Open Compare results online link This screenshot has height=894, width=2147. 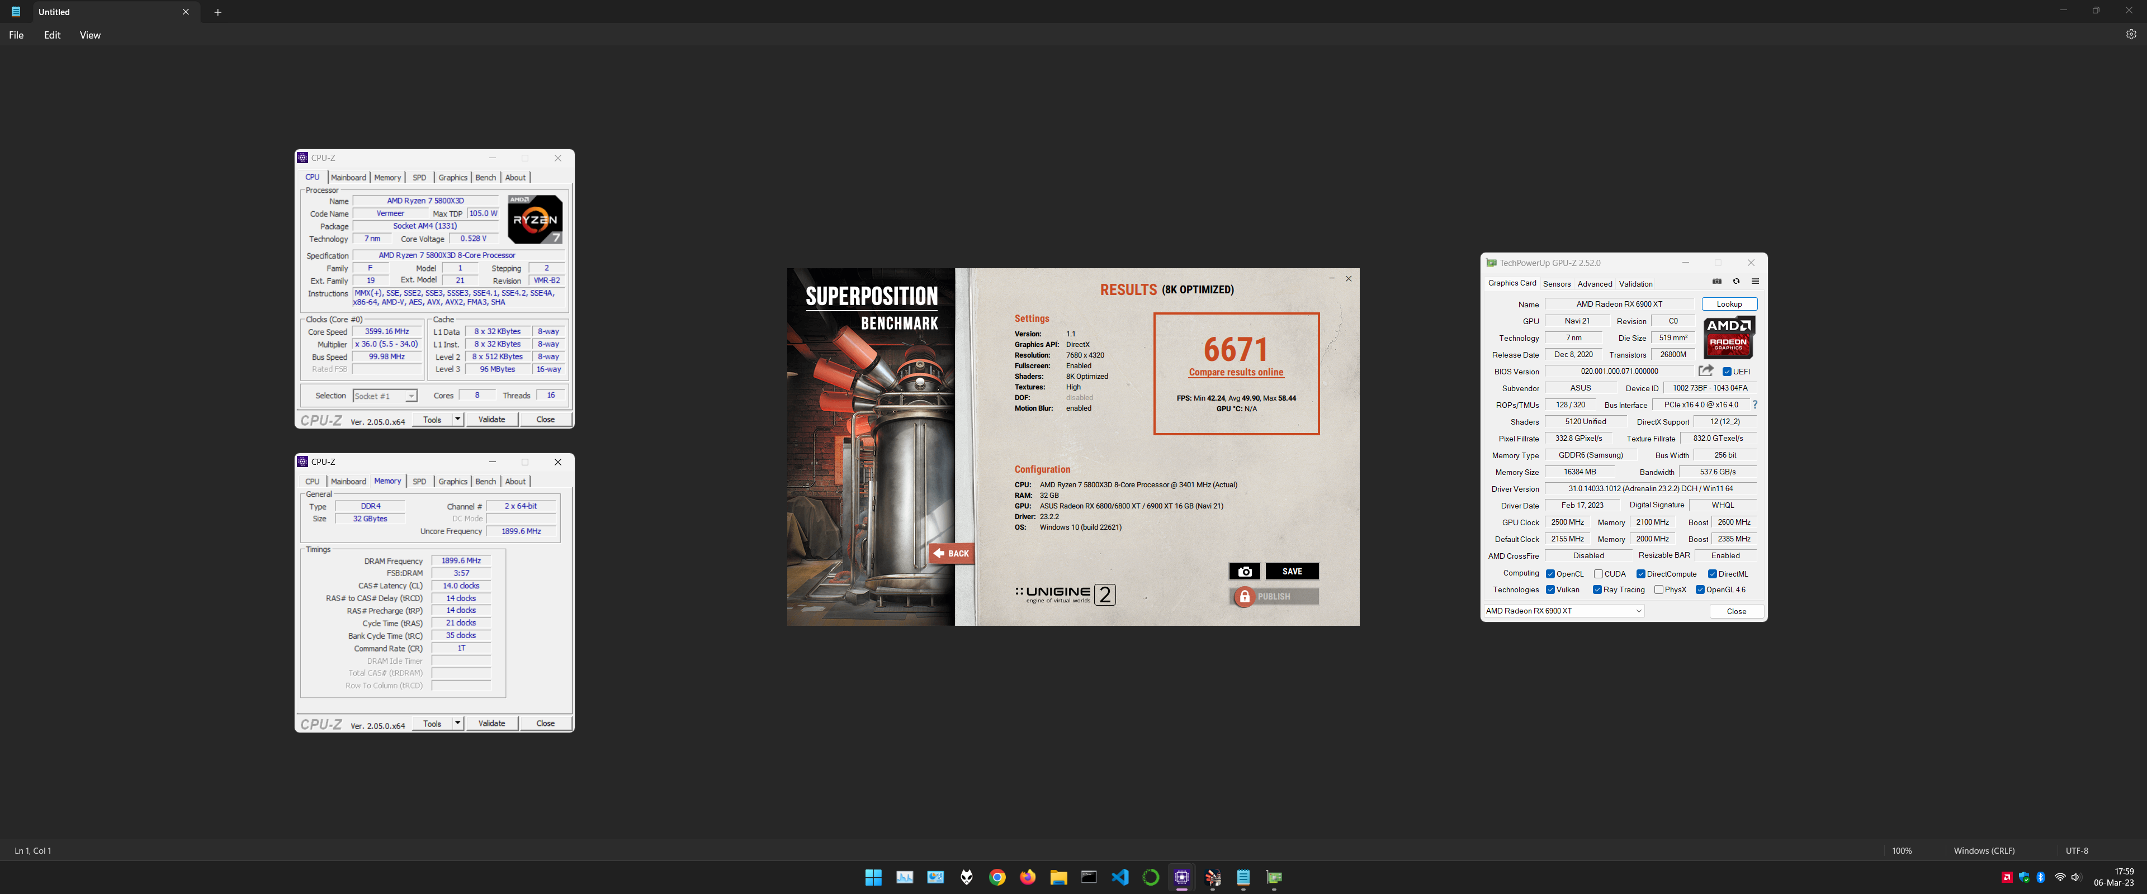pos(1236,373)
